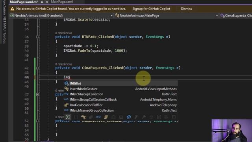The width and height of the screenshot is (252, 142).
Task: Click the IMGBot field icon in suggestions
Action: pos(67,83)
